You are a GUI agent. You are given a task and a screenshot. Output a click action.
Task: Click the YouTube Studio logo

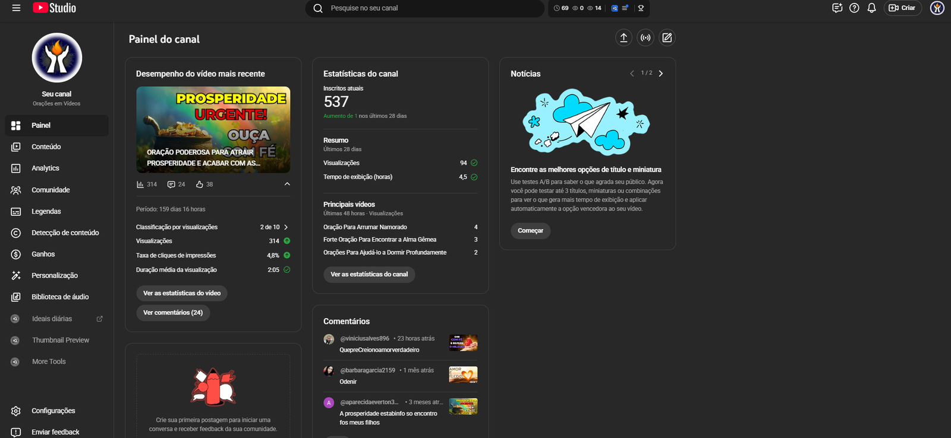[55, 8]
